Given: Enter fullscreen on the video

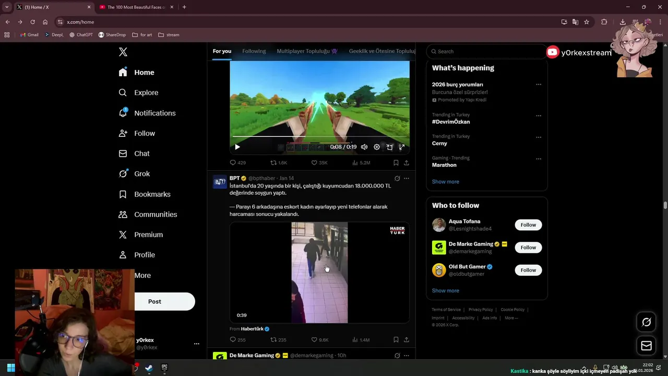Looking at the screenshot, I should 402,147.
